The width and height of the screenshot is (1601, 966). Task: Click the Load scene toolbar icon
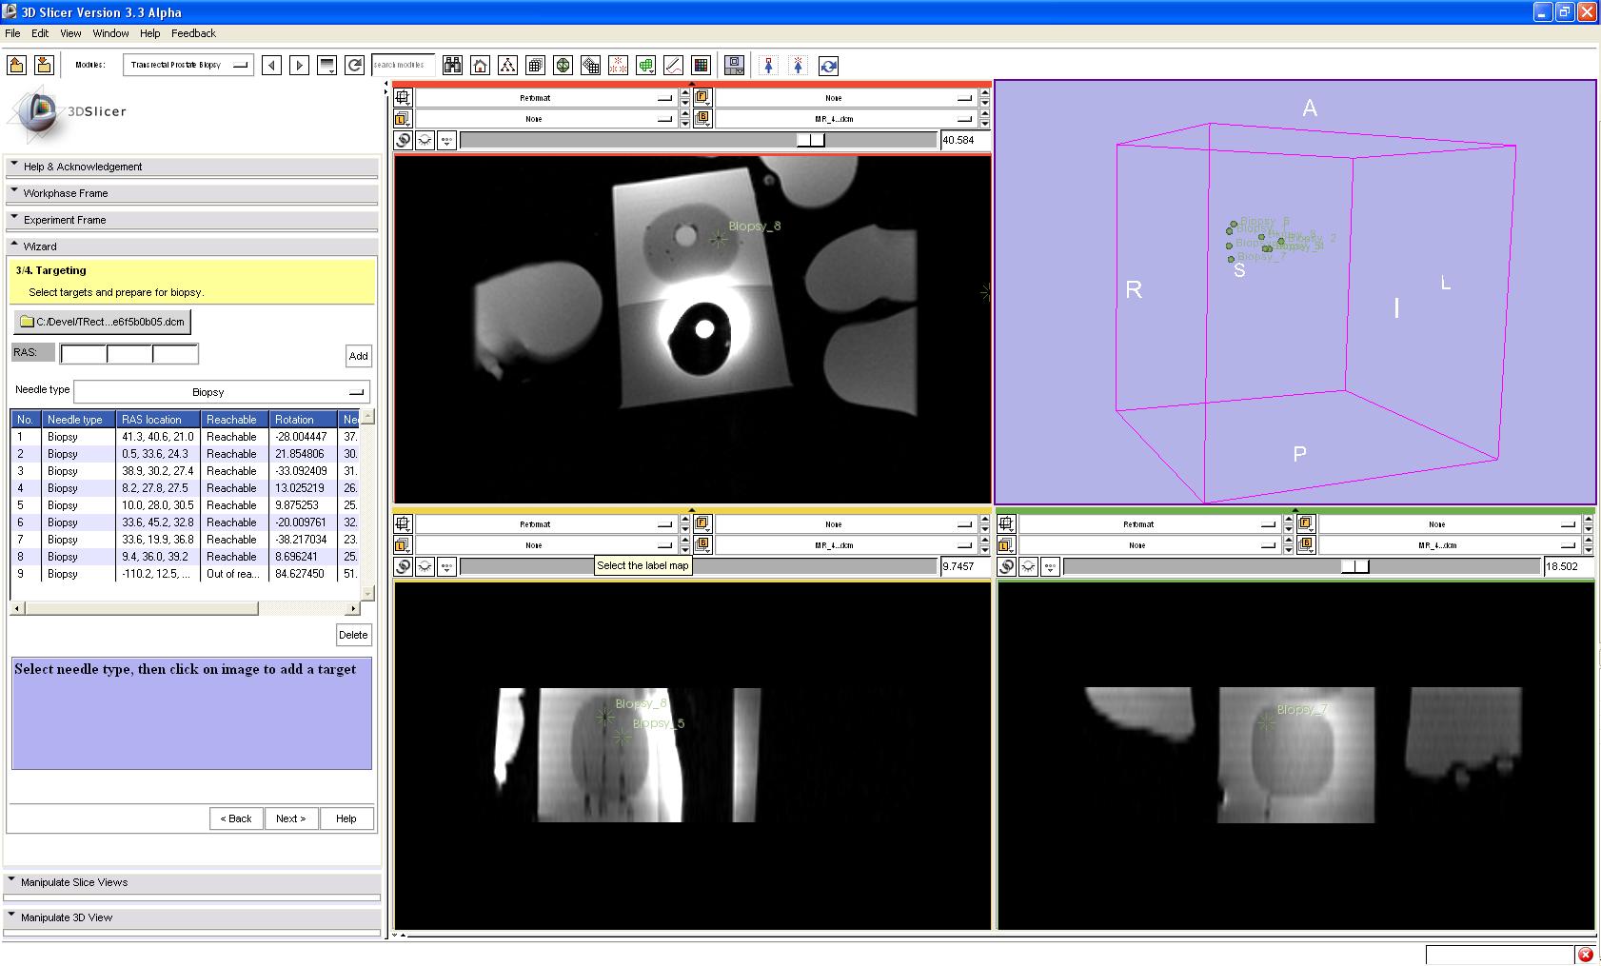[x=16, y=65]
